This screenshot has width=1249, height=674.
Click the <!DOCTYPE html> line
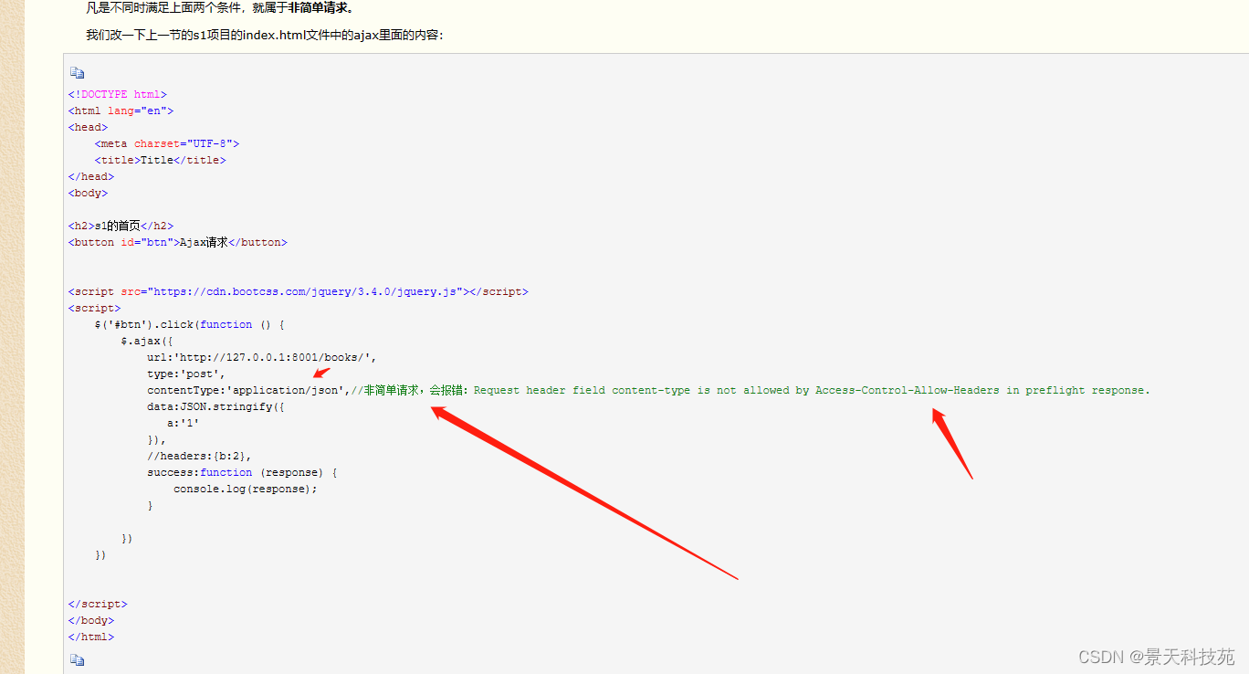(117, 94)
